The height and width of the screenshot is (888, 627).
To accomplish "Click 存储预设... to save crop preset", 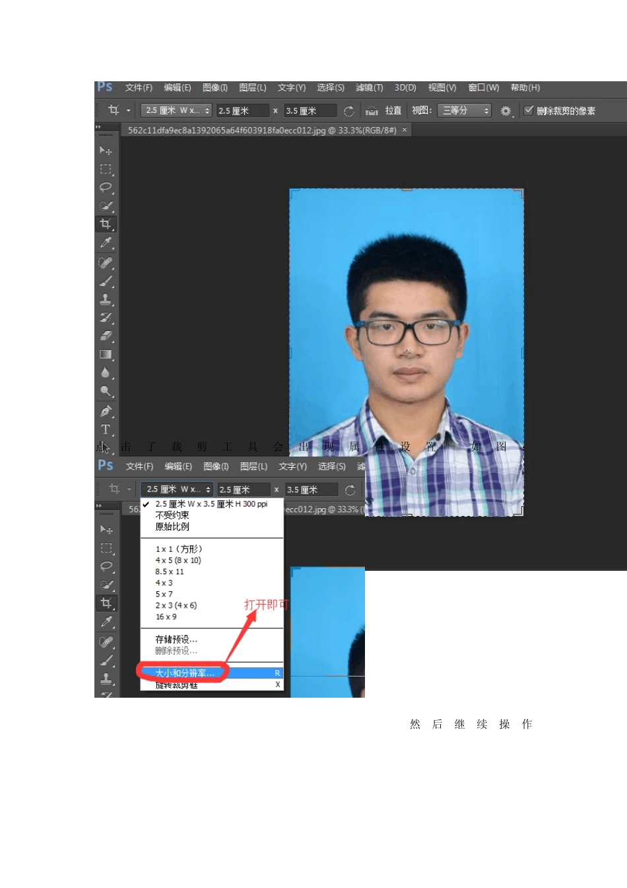I will tap(176, 640).
